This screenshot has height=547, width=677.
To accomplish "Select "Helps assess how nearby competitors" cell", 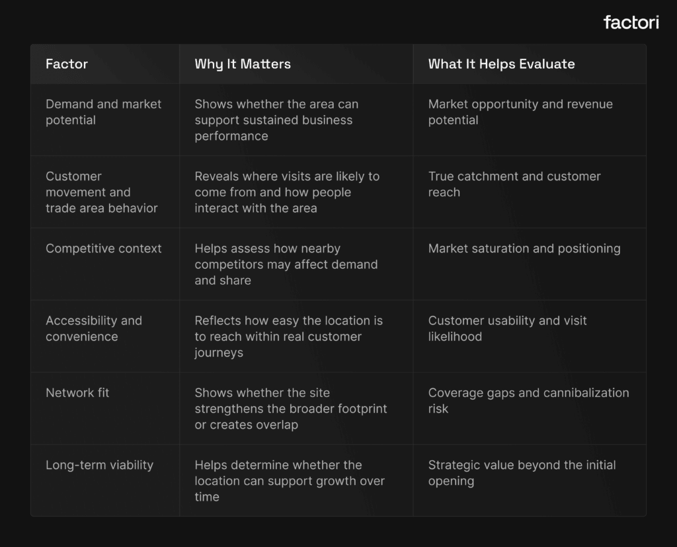I will click(286, 264).
